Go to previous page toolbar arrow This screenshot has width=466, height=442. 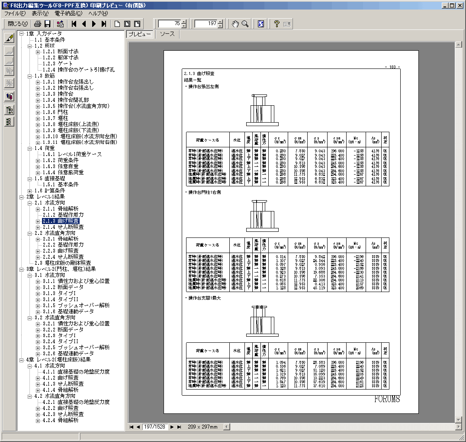point(84,24)
